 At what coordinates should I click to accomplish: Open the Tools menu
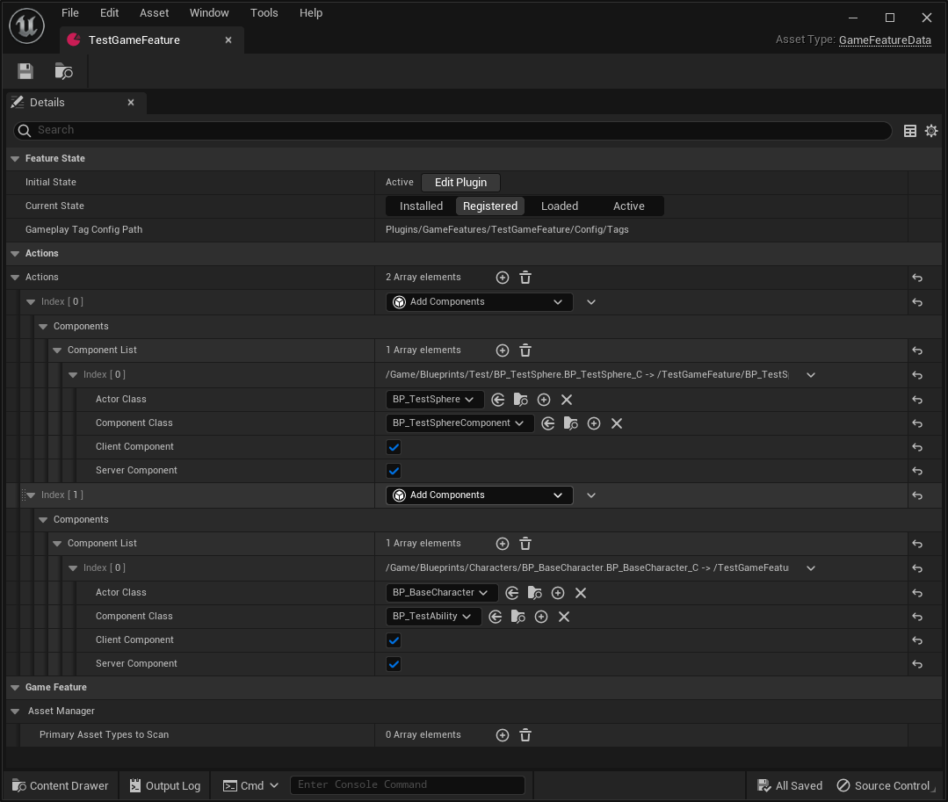click(264, 12)
